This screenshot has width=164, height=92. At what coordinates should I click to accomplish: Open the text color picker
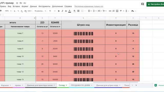pos(69,11)
